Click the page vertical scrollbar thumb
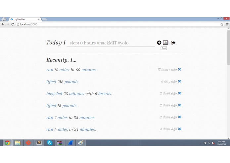The height and width of the screenshot is (163, 230). [x=229, y=48]
